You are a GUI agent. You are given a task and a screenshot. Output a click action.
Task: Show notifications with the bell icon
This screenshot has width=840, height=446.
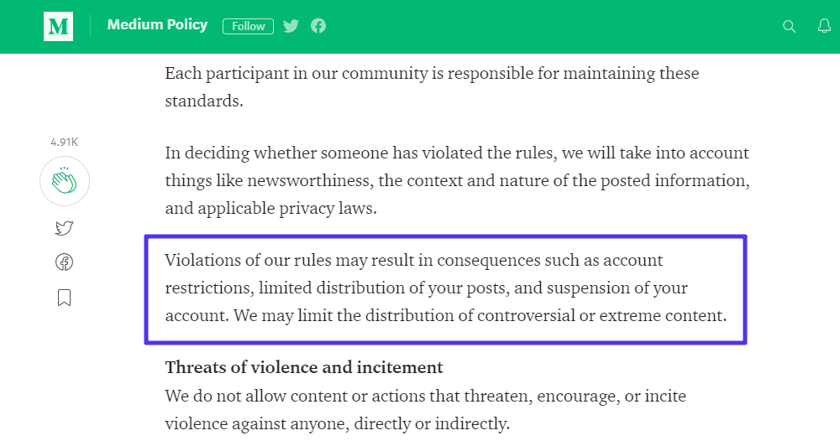(x=824, y=26)
